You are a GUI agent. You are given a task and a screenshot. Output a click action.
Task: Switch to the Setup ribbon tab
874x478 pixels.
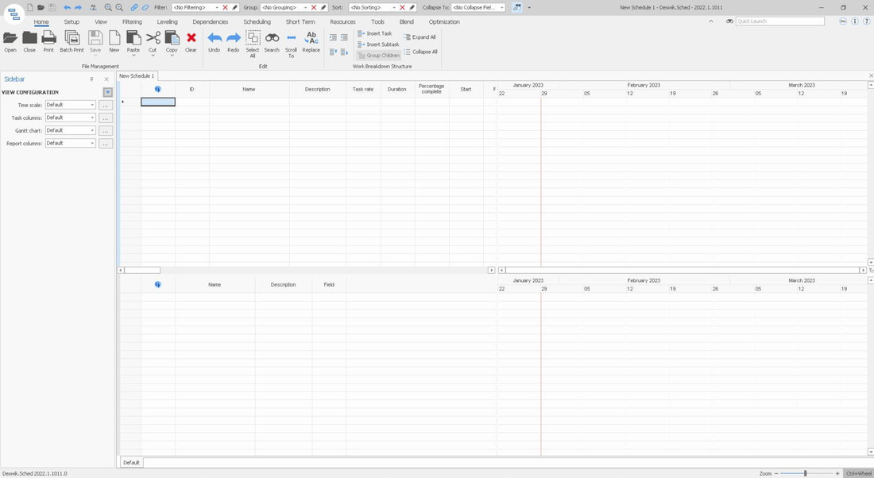point(72,21)
